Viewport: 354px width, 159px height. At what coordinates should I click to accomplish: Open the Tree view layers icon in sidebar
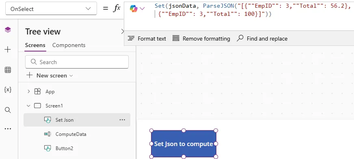pyautogui.click(x=8, y=30)
